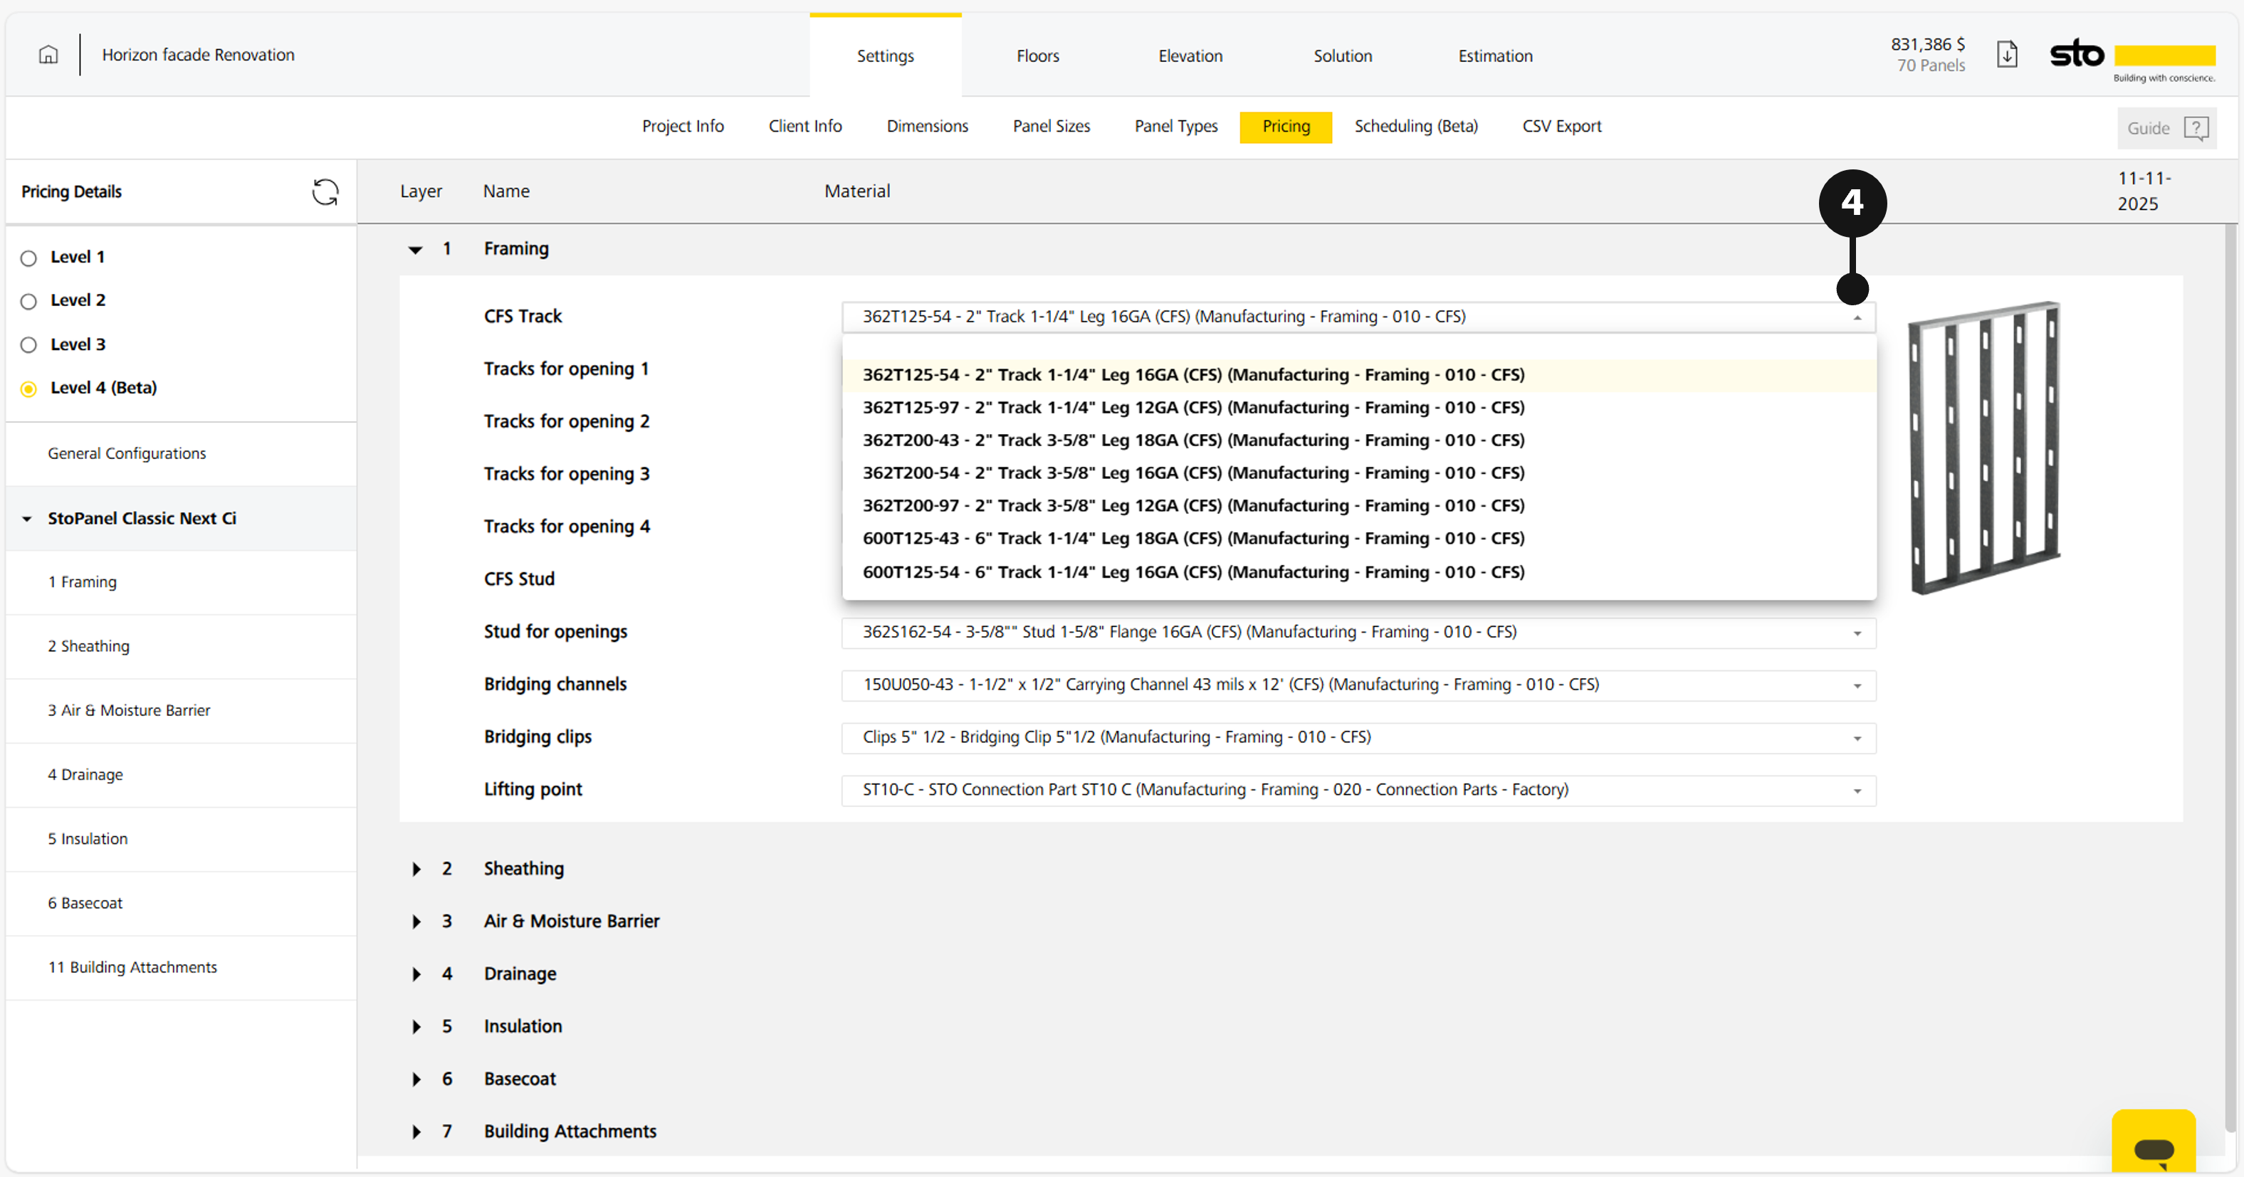Image resolution: width=2244 pixels, height=1177 pixels.
Task: Go to 1 Framing in the sidebar
Action: 182,582
